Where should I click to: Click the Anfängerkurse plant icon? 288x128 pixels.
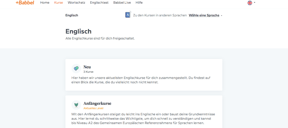(76, 105)
